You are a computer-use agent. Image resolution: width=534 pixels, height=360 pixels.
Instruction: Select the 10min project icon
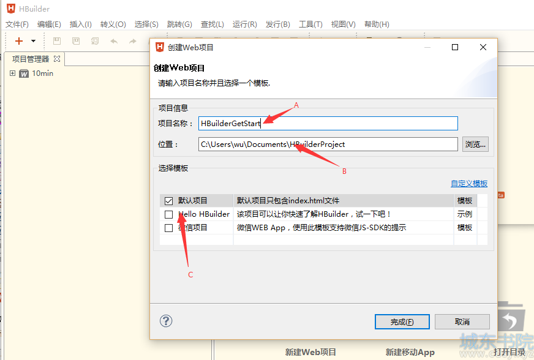click(x=24, y=73)
